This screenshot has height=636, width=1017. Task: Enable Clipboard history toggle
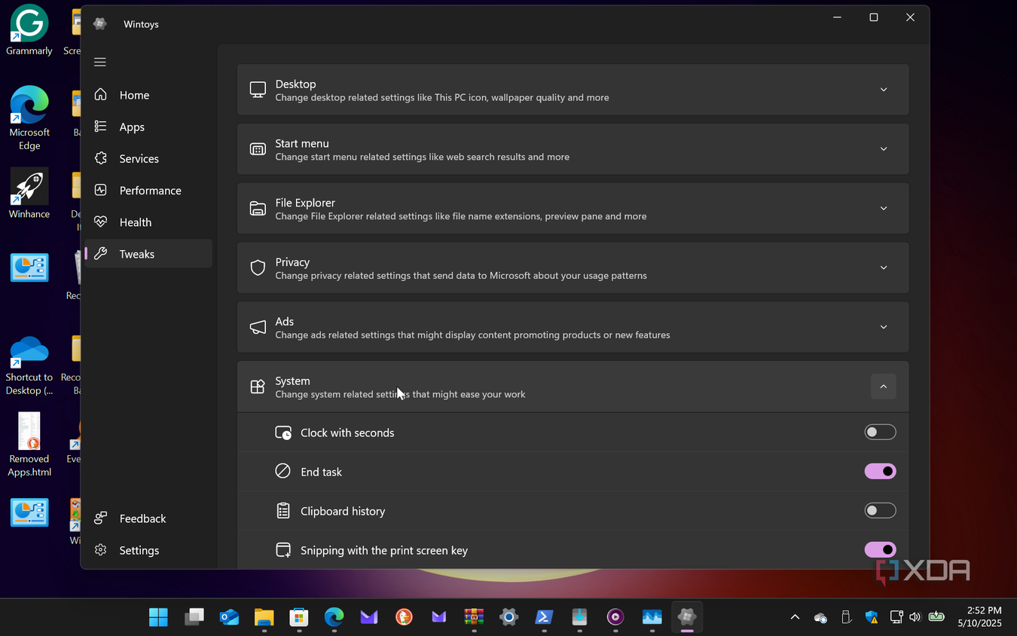tap(880, 511)
